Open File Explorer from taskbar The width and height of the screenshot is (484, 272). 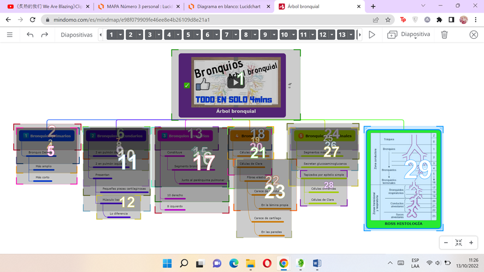[250, 263]
